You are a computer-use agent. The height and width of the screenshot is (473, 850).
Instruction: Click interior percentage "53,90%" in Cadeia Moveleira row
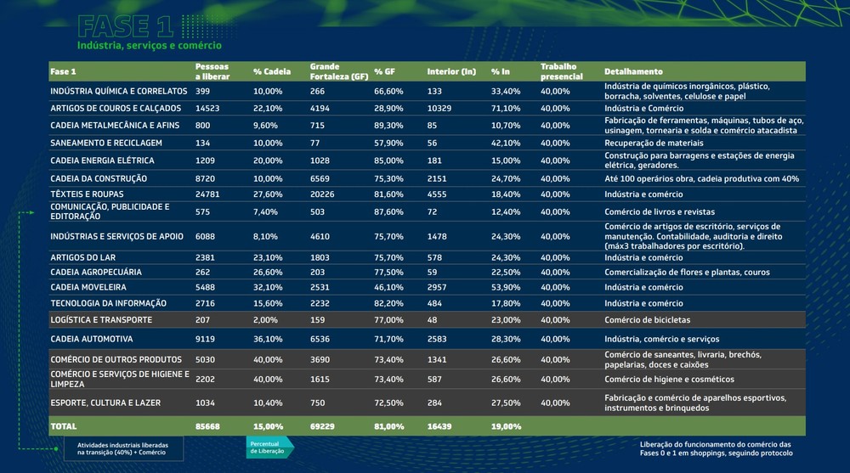click(506, 287)
